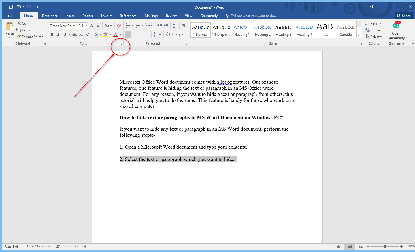Open Paragraph dialog box launcher
Image resolution: width=415 pixels, height=252 pixels.
pyautogui.click(x=186, y=44)
